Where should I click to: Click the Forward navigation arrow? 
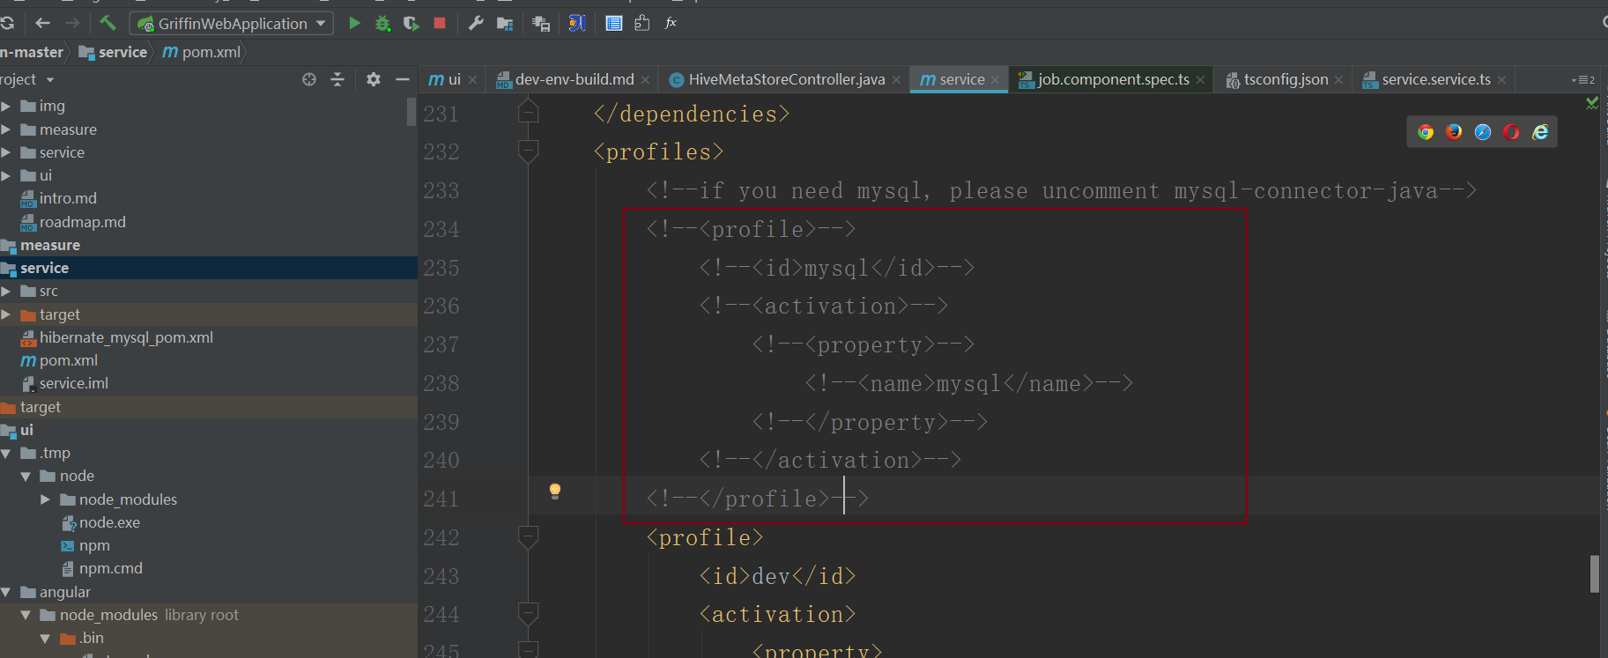72,24
